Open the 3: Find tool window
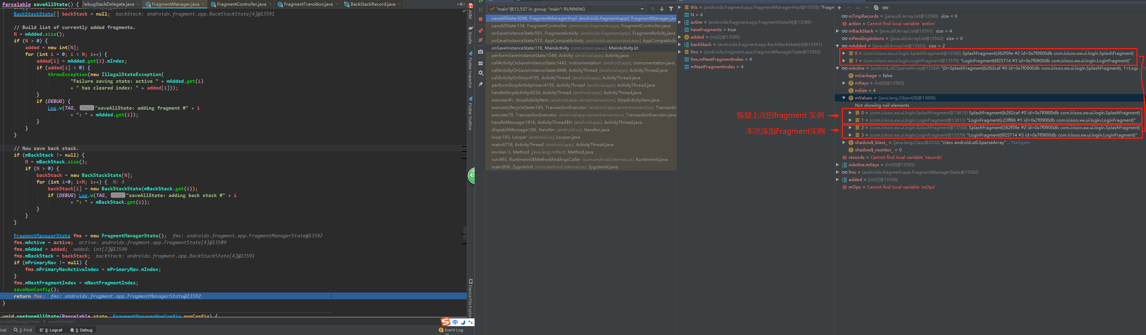Image resolution: width=1146 pixels, height=335 pixels. click(23, 330)
